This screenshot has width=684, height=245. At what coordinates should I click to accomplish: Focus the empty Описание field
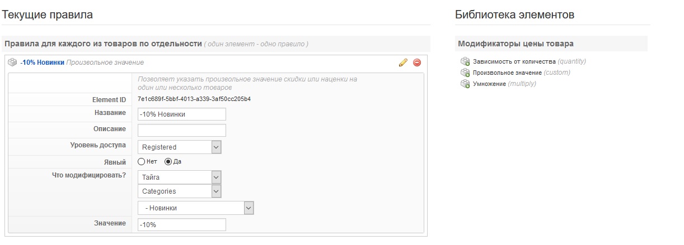[181, 130]
